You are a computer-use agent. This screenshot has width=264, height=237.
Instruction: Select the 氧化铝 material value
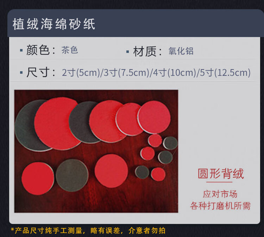(181, 51)
